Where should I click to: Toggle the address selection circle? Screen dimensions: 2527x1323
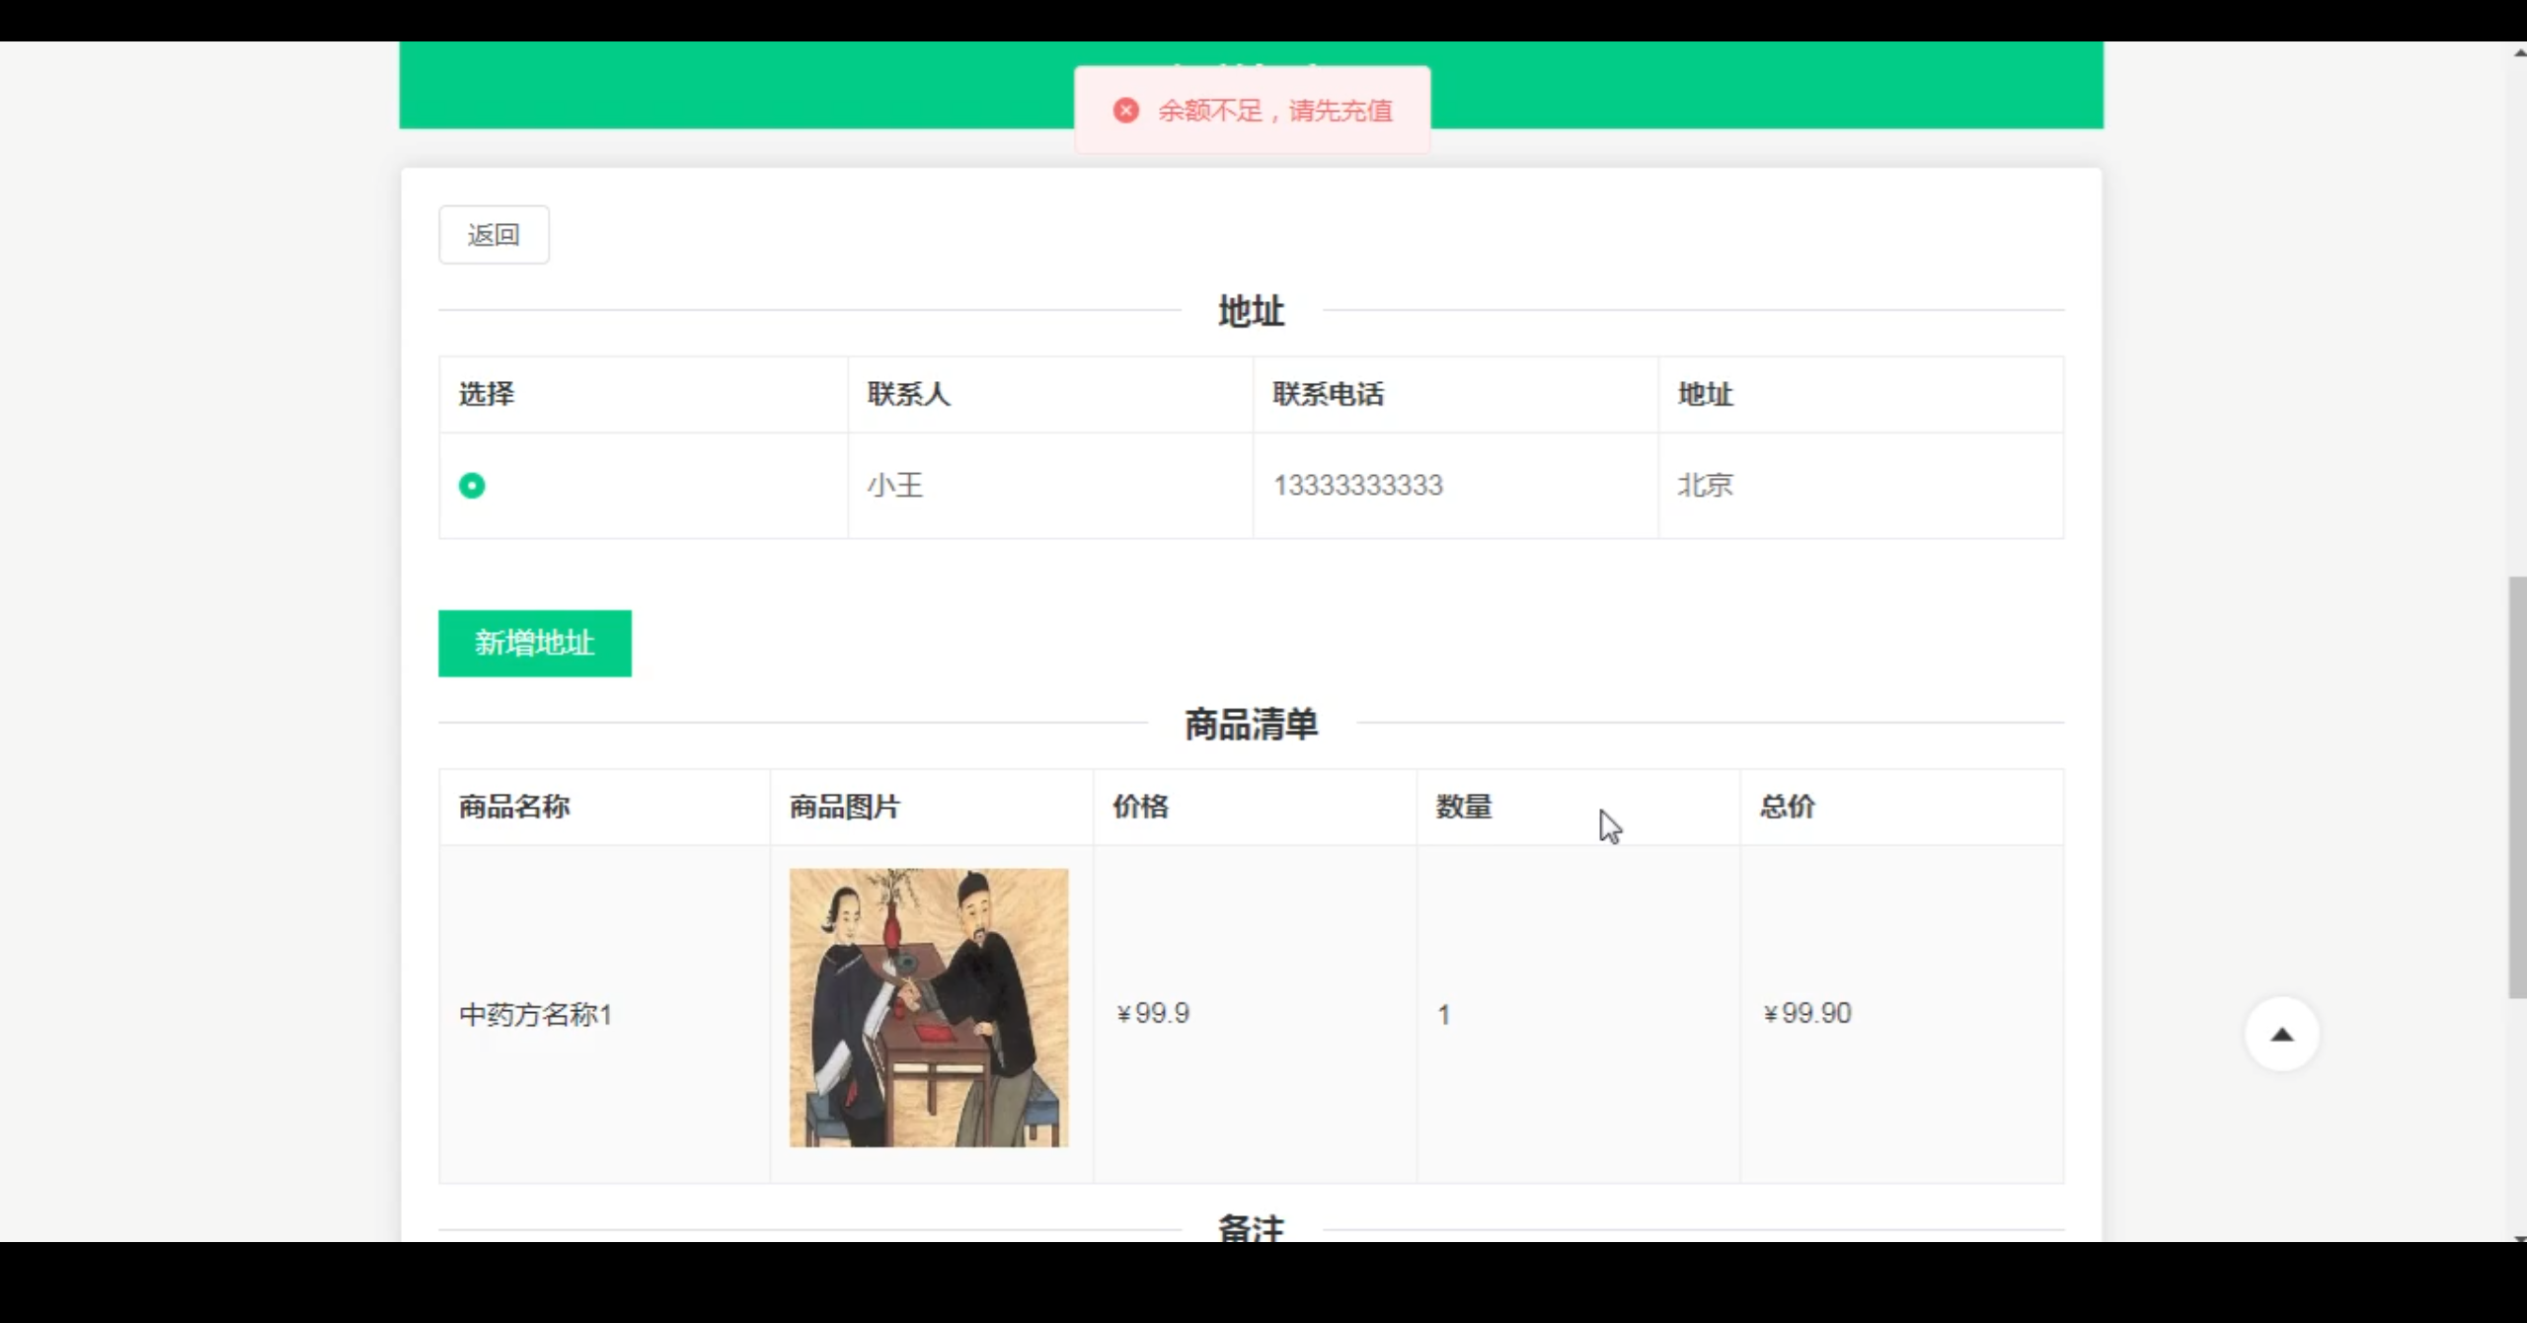tap(471, 485)
